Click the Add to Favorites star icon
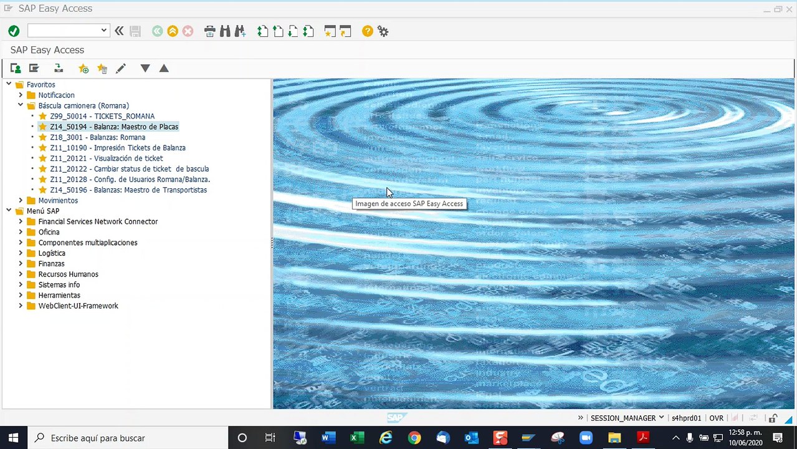Image resolution: width=797 pixels, height=449 pixels. coord(84,69)
